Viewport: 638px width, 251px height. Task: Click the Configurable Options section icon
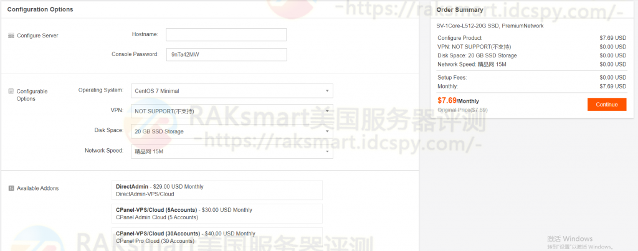pos(11,92)
